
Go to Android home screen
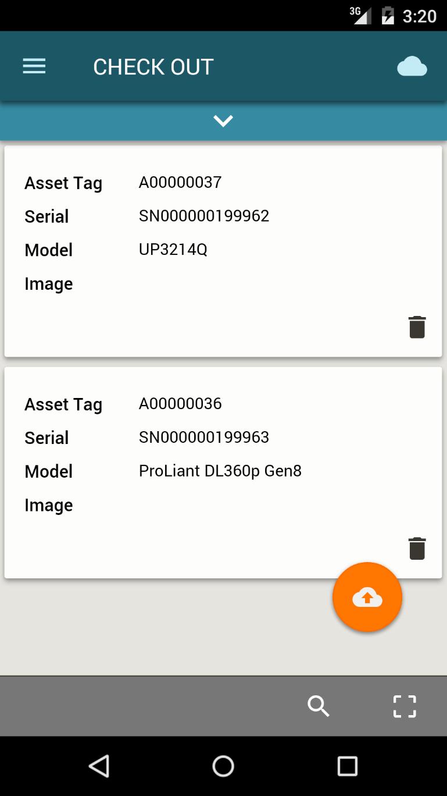pyautogui.click(x=223, y=766)
